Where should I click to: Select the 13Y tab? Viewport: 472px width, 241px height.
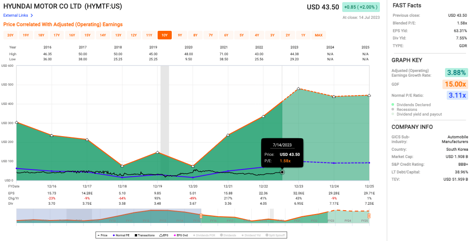[x=118, y=35]
